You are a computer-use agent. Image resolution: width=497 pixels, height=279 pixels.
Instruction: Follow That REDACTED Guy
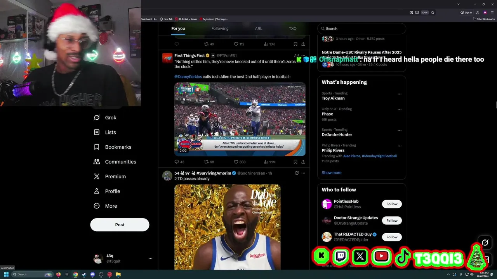pos(392,237)
